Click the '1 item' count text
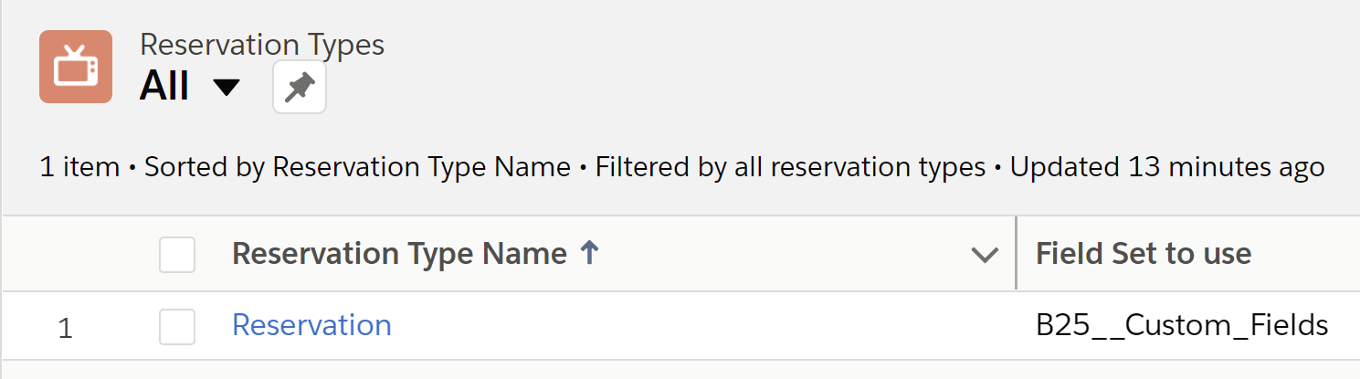This screenshot has height=379, width=1360. click(x=79, y=168)
